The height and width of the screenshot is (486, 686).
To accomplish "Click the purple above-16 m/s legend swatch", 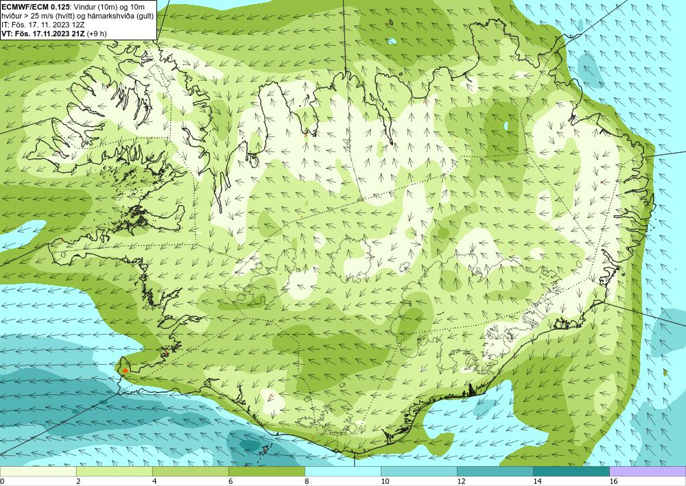I will pyautogui.click(x=648, y=471).
